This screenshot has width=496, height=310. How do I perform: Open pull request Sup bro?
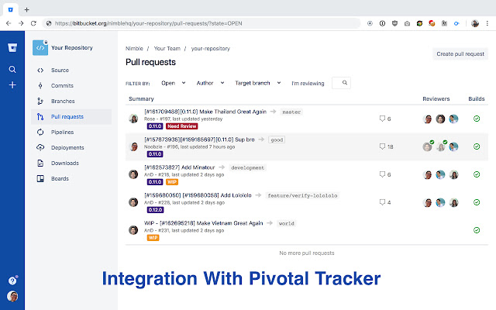pyautogui.click(x=199, y=139)
